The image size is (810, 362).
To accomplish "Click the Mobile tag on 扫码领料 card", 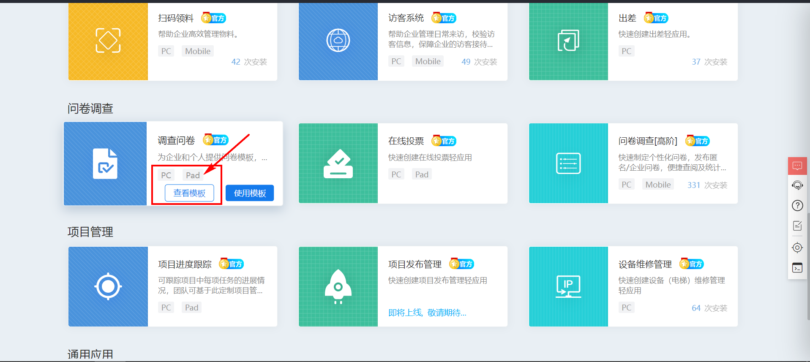I will [x=198, y=51].
